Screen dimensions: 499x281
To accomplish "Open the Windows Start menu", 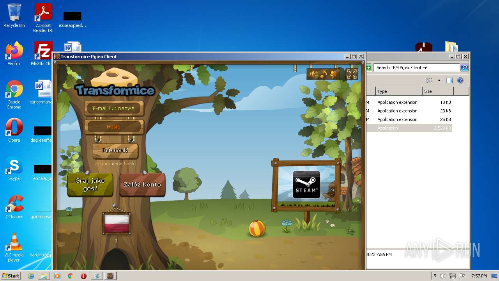I will coord(11,276).
